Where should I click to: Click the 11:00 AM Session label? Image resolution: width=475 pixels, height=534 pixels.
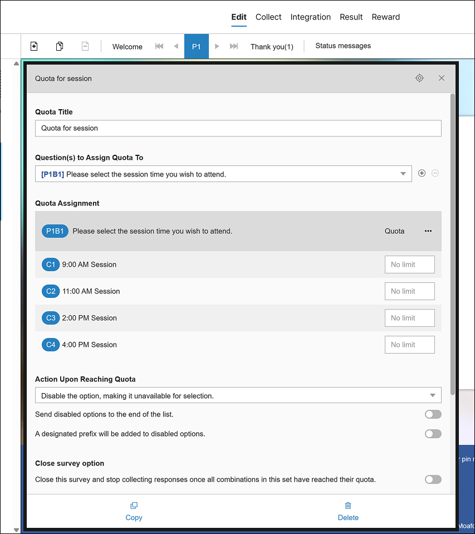[91, 291]
